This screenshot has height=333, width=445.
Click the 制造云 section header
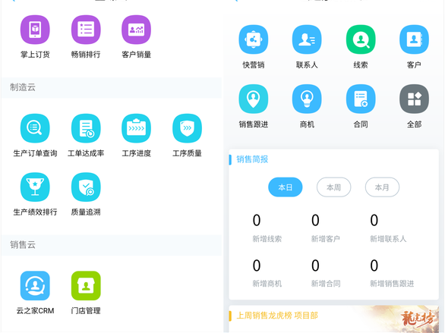(x=111, y=87)
